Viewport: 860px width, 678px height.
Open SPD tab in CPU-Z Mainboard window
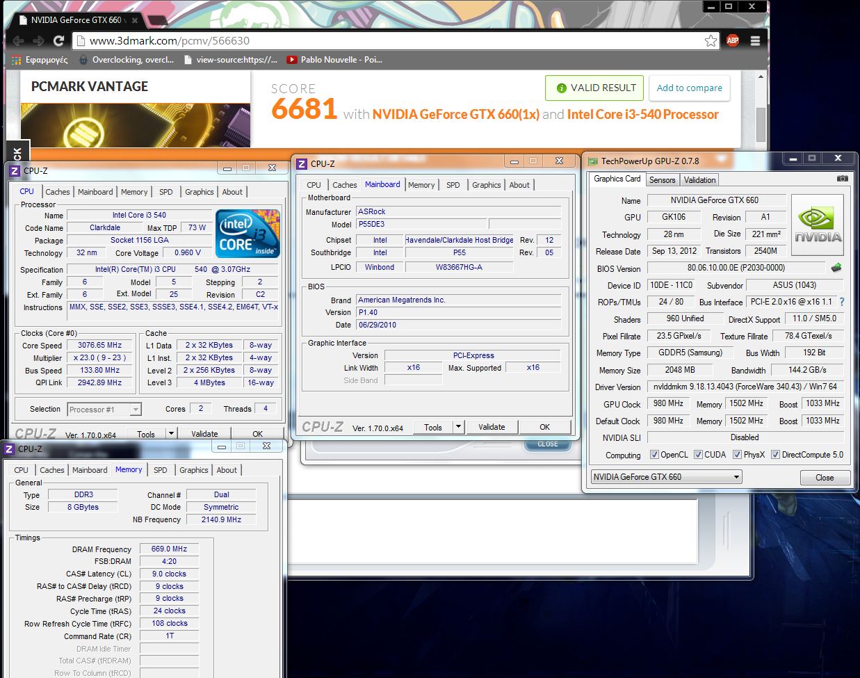453,185
